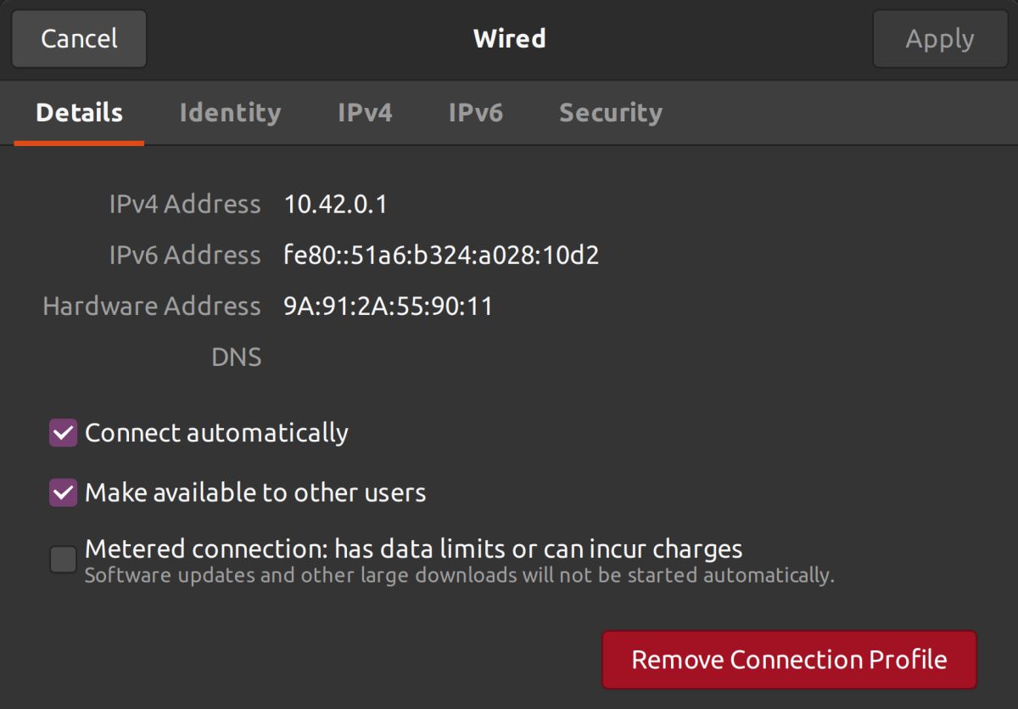Click the IPv6 Address label
Image resolution: width=1018 pixels, height=709 pixels.
[185, 256]
